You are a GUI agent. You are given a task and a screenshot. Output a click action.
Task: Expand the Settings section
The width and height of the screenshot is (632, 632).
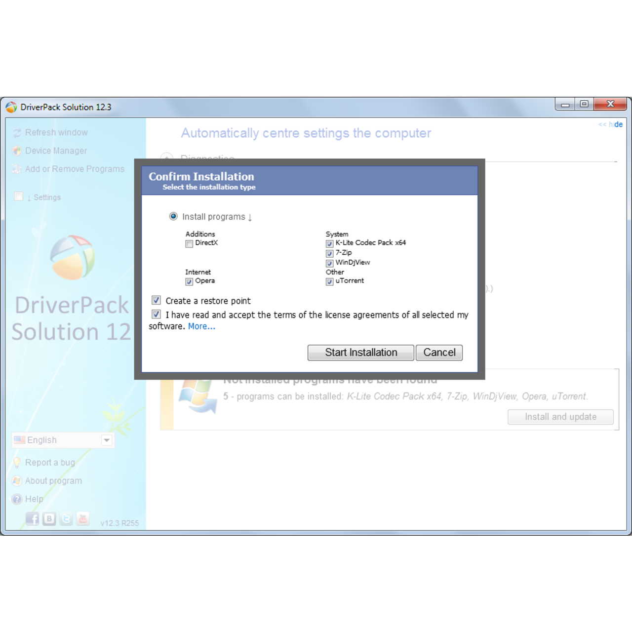point(18,196)
